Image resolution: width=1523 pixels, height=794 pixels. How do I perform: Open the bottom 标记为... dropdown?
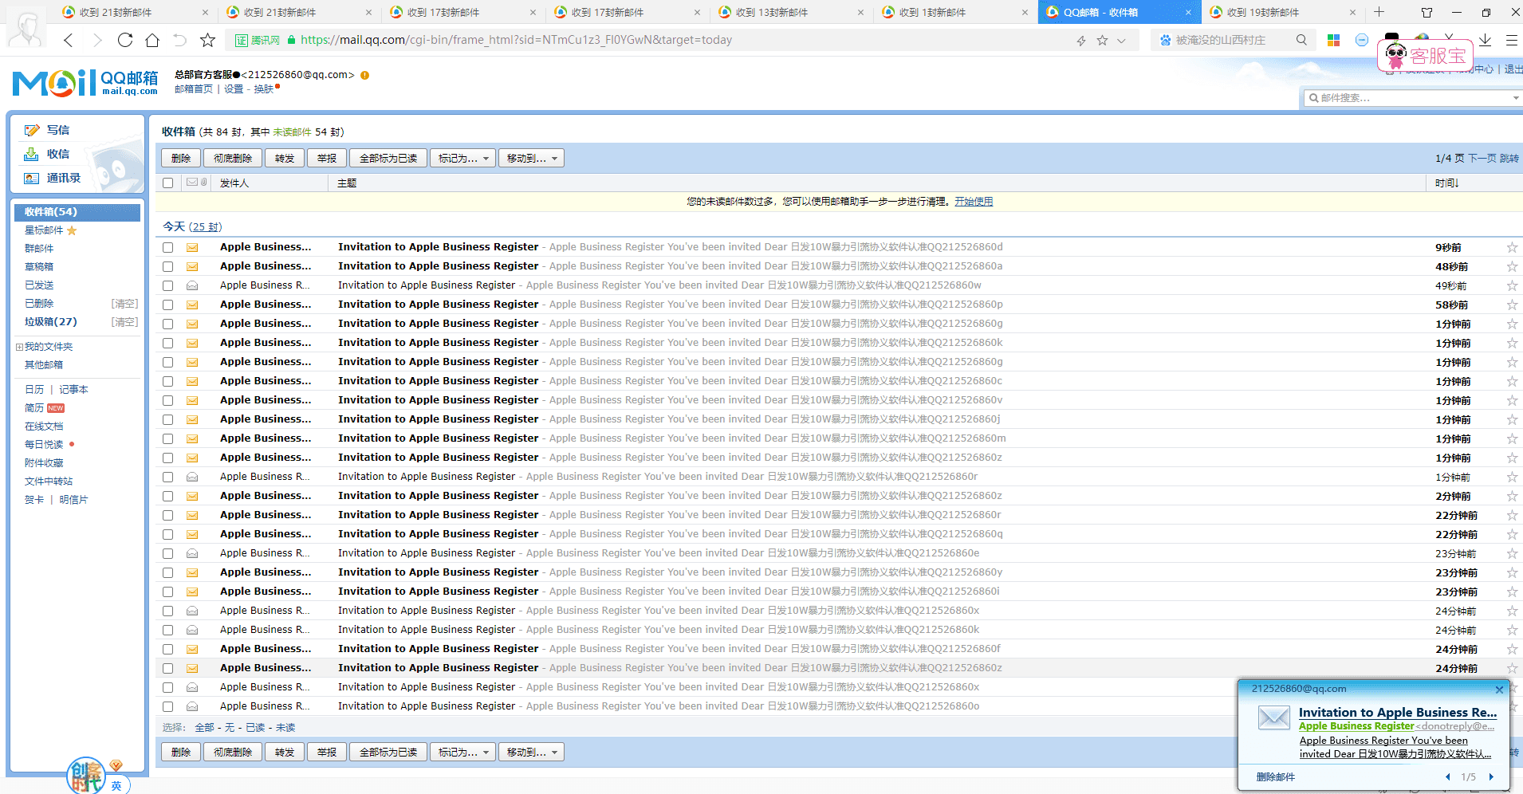[x=463, y=752]
